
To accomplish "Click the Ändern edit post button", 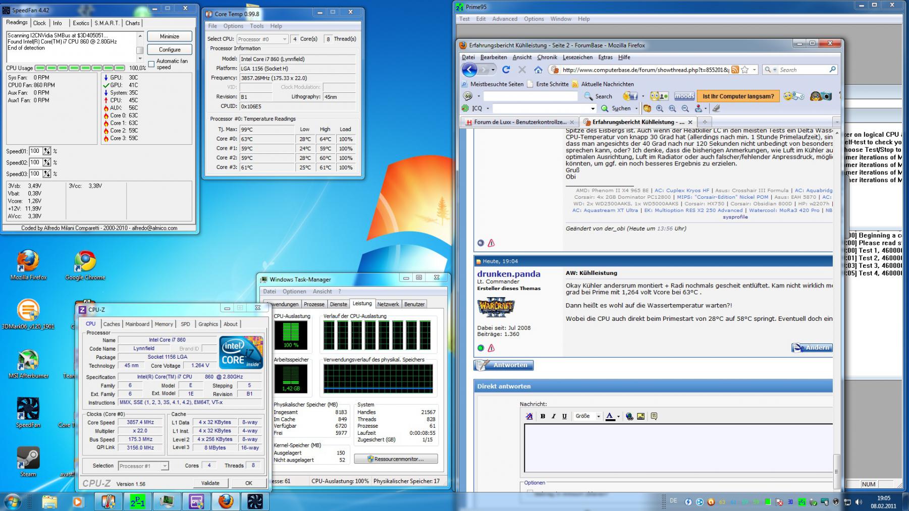I will [x=812, y=348].
